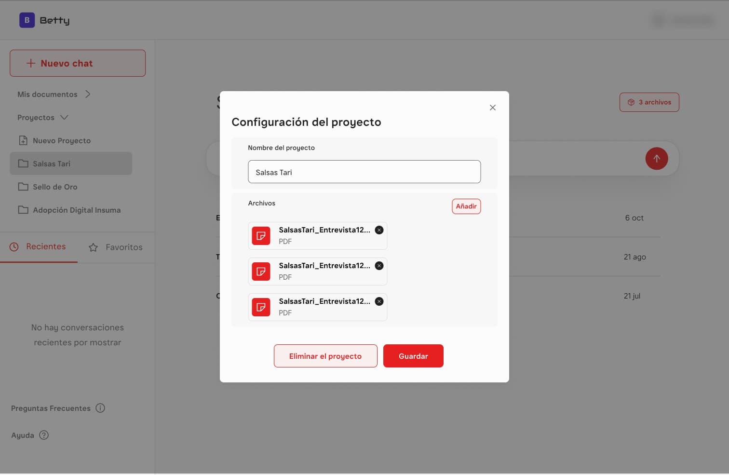
Task: Remove the third SalsasTari_Entrevista file
Action: pos(379,301)
